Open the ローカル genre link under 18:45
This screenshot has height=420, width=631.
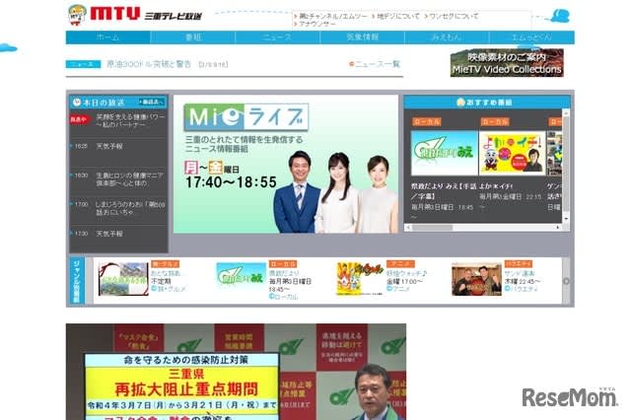(283, 297)
